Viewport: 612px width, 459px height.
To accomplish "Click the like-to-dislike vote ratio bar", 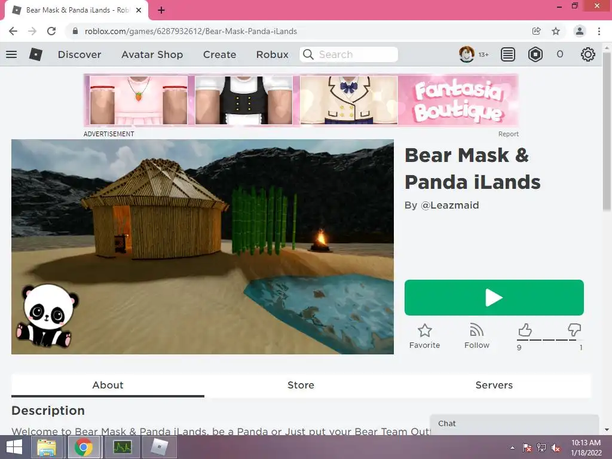I will click(x=550, y=340).
